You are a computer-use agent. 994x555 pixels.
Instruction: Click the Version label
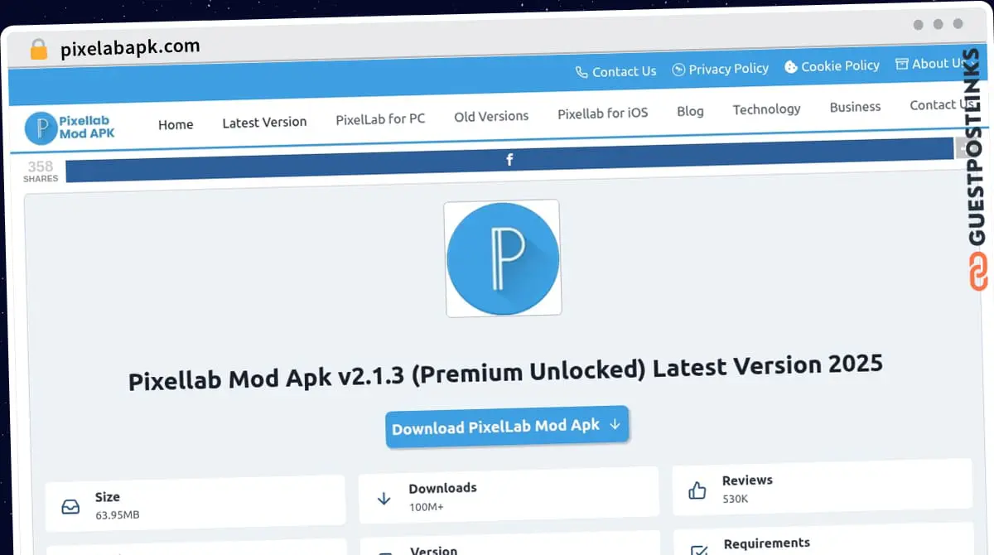(x=433, y=551)
